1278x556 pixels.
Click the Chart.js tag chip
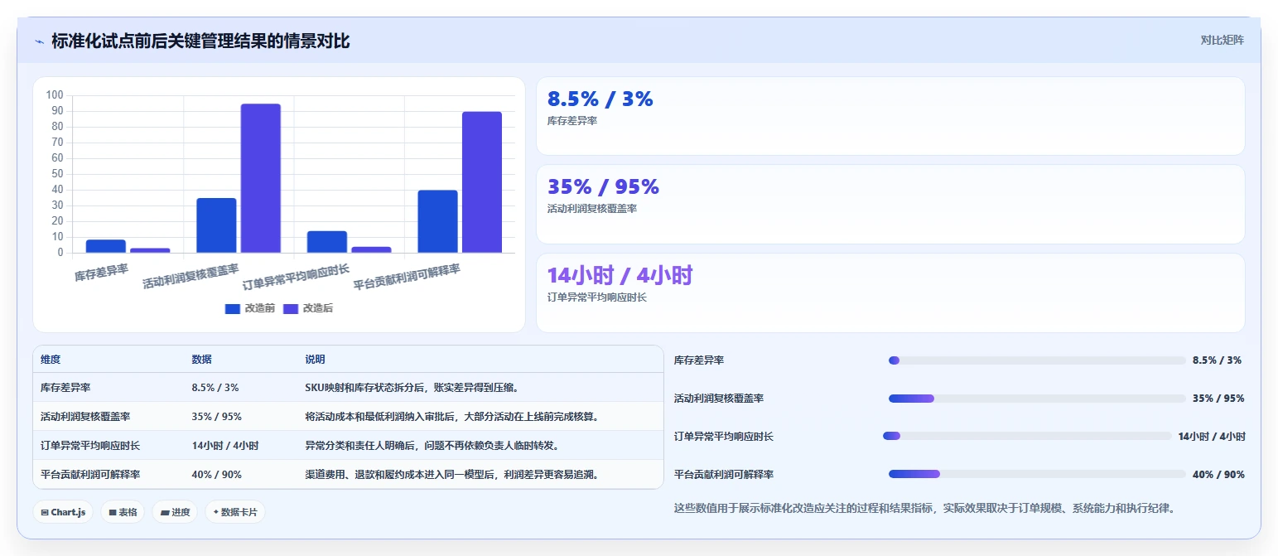coord(63,512)
